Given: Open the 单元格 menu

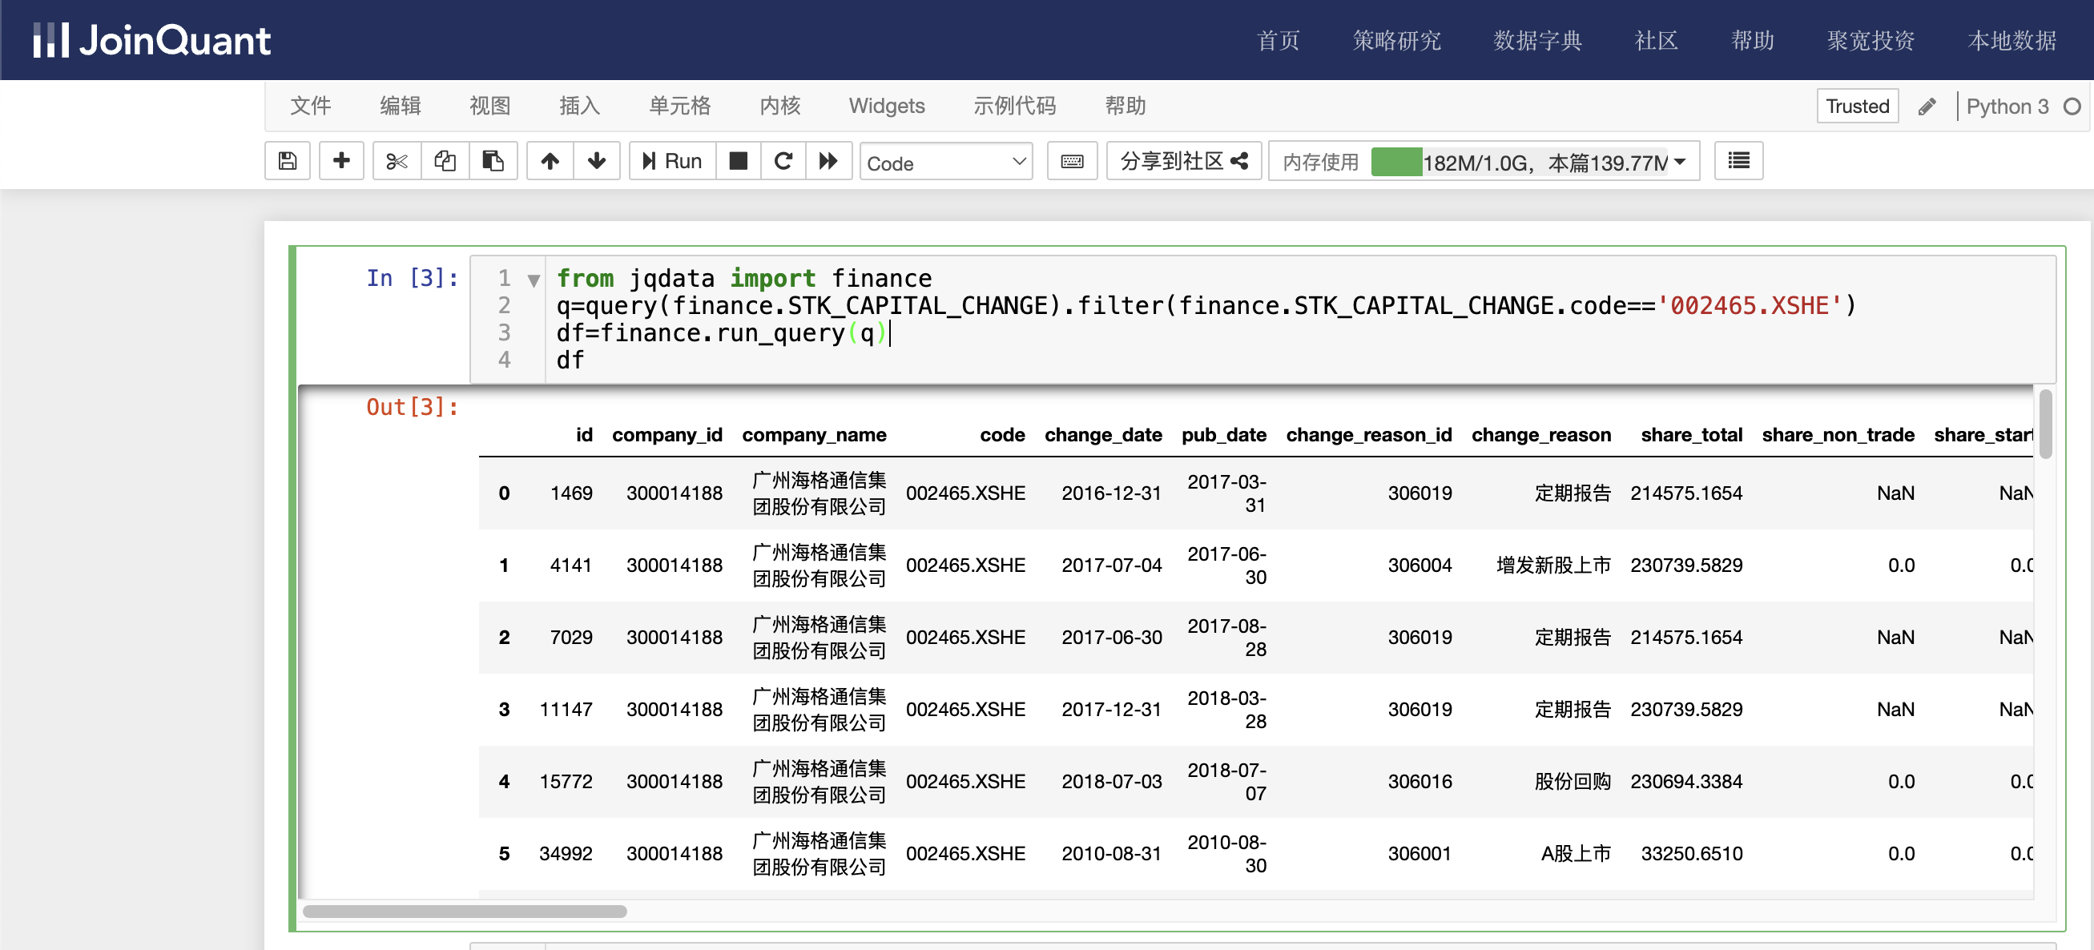Looking at the screenshot, I should click(x=679, y=106).
